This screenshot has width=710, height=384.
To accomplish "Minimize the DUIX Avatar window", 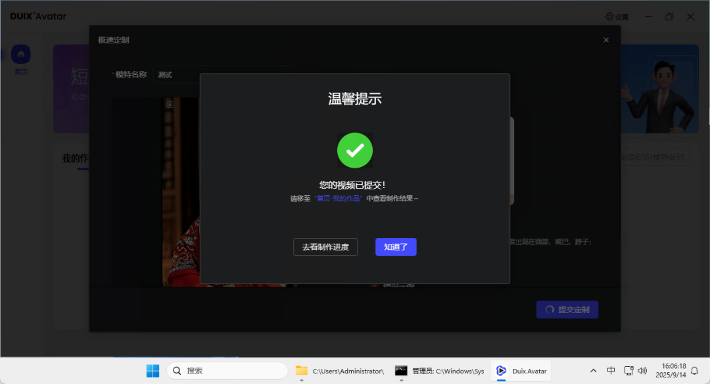I will (648, 16).
